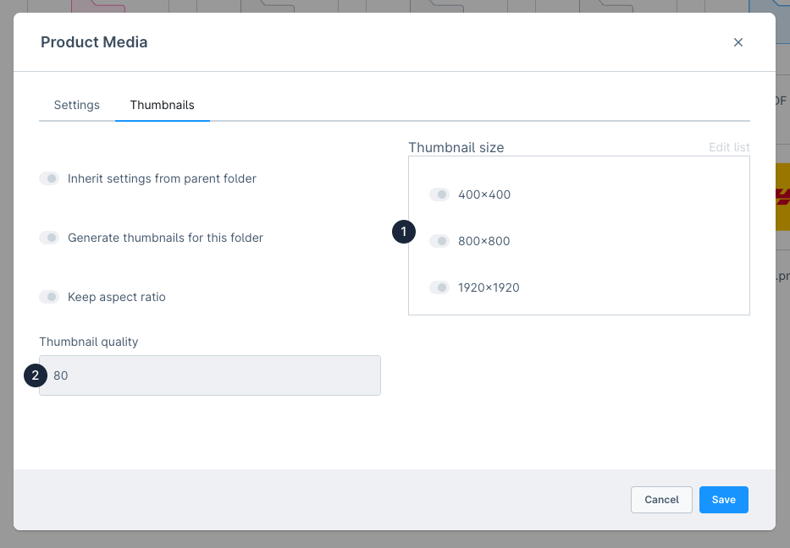790x548 pixels.
Task: Click the pink folder icon in background
Action: (98, 6)
